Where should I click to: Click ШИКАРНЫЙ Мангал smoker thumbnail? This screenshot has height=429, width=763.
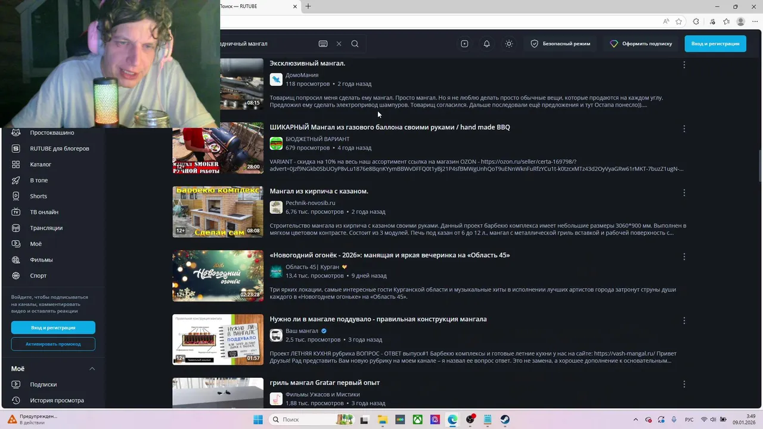pyautogui.click(x=218, y=148)
